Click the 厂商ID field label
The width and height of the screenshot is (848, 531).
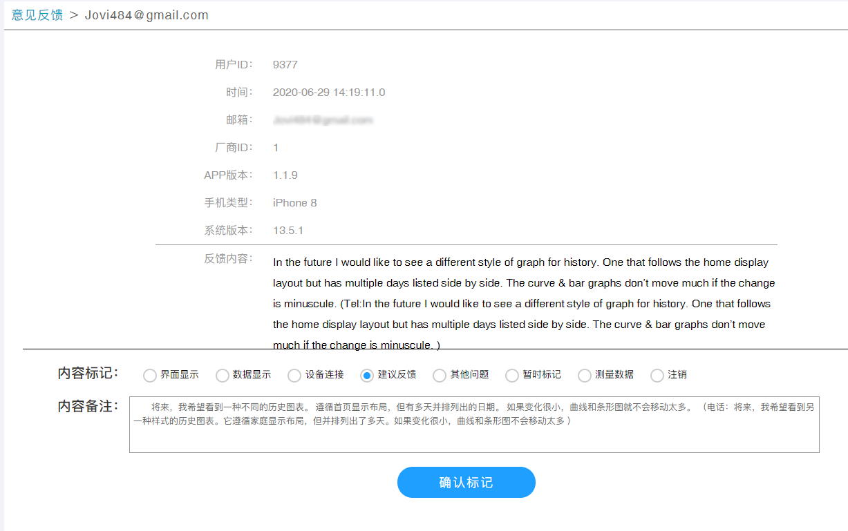(234, 147)
